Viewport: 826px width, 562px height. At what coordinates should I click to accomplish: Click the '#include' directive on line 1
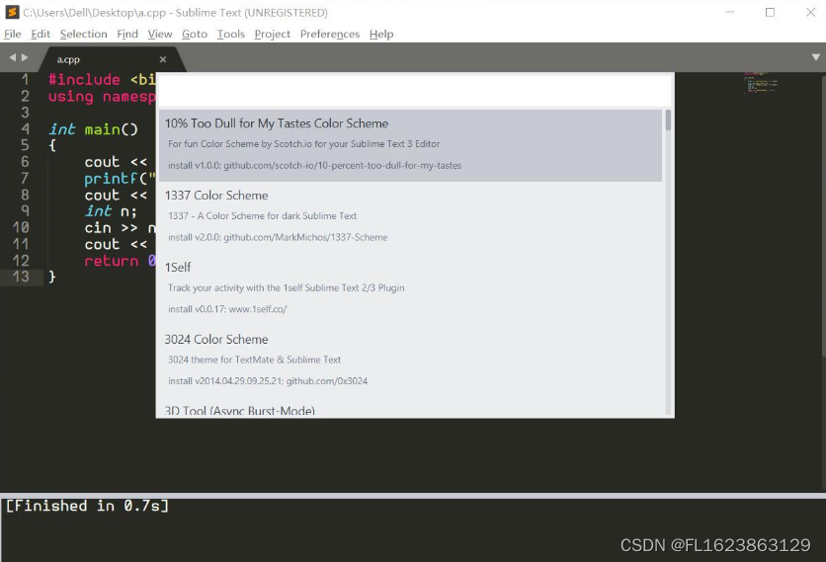[84, 80]
